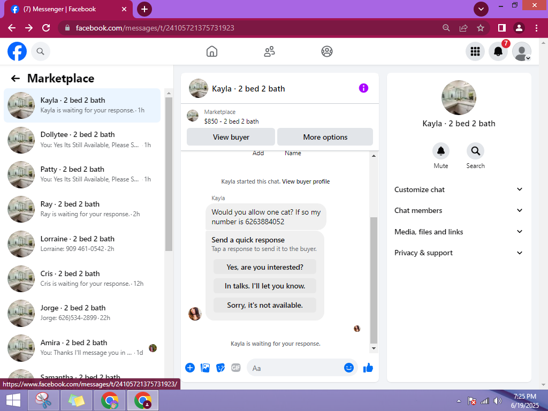Open a new browser tab with plus
Viewport: 548px width, 411px height.
(x=144, y=9)
